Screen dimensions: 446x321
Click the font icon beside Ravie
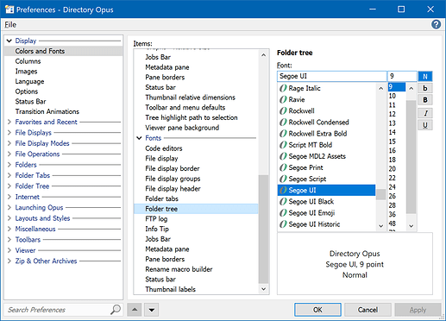click(283, 99)
